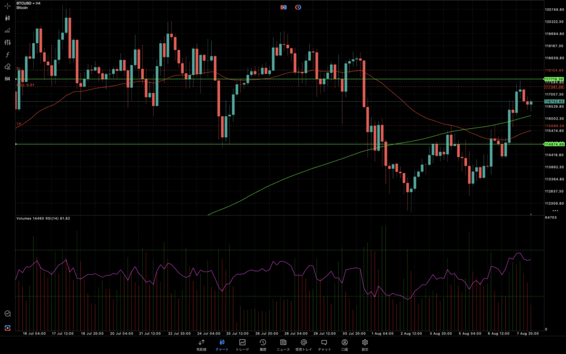This screenshot has width=566, height=354.
Task: Click the three-dots menu near price axis
Action: [x=555, y=211]
